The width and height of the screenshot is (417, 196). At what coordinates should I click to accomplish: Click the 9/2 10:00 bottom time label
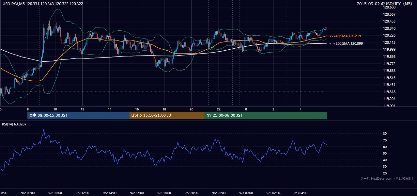pyautogui.click(x=55, y=193)
